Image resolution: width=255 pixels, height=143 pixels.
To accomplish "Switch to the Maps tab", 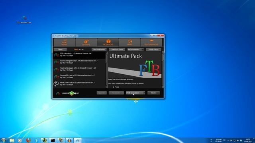I will coord(129,43).
